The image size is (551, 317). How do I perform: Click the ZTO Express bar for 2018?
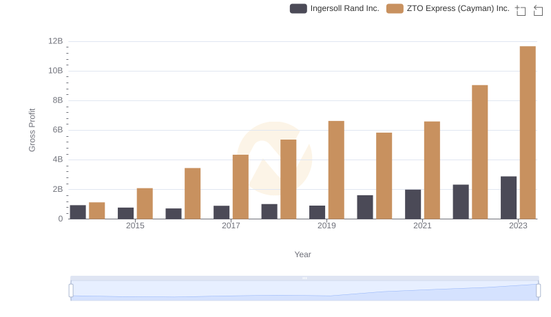[x=289, y=179]
